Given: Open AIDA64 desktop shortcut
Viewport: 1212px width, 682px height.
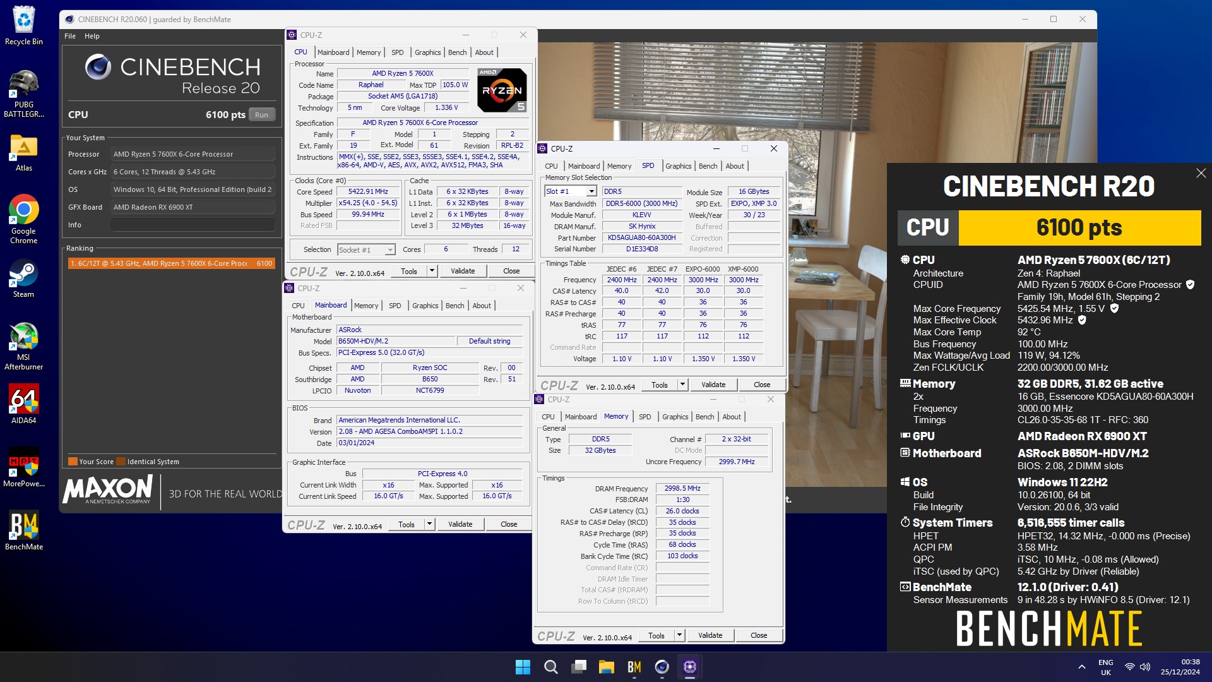Looking at the screenshot, I should coord(24,404).
